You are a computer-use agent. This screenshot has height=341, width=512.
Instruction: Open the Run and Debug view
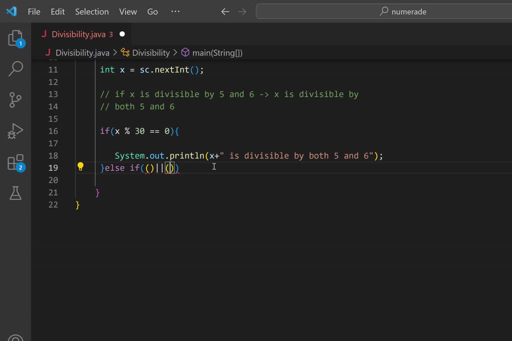(15, 131)
